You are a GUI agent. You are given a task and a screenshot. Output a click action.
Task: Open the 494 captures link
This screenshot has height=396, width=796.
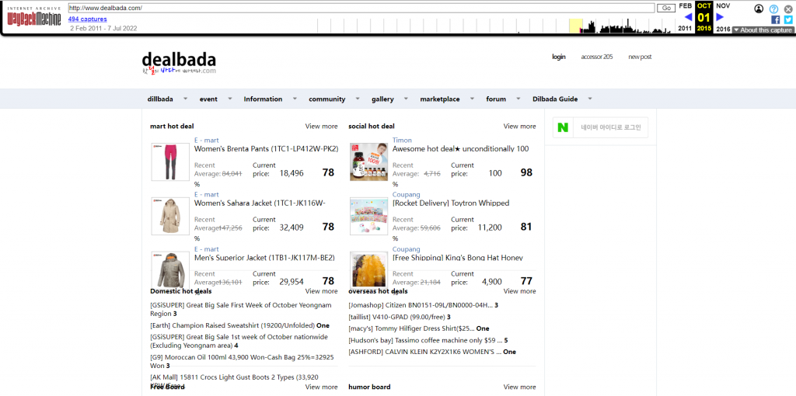point(87,19)
